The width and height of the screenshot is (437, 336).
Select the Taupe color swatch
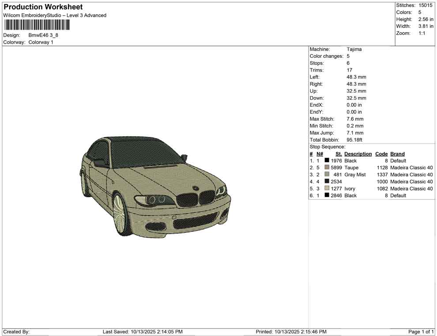pyautogui.click(x=327, y=168)
